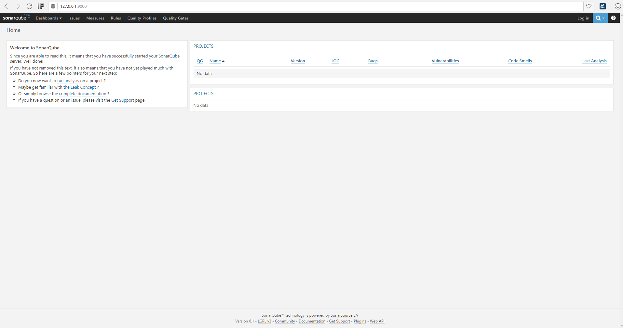The image size is (623, 328).
Task: Click the SonarQube logo
Action: click(16, 18)
